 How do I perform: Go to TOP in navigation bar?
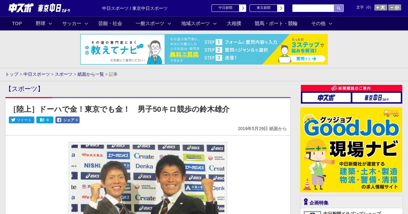(x=17, y=23)
